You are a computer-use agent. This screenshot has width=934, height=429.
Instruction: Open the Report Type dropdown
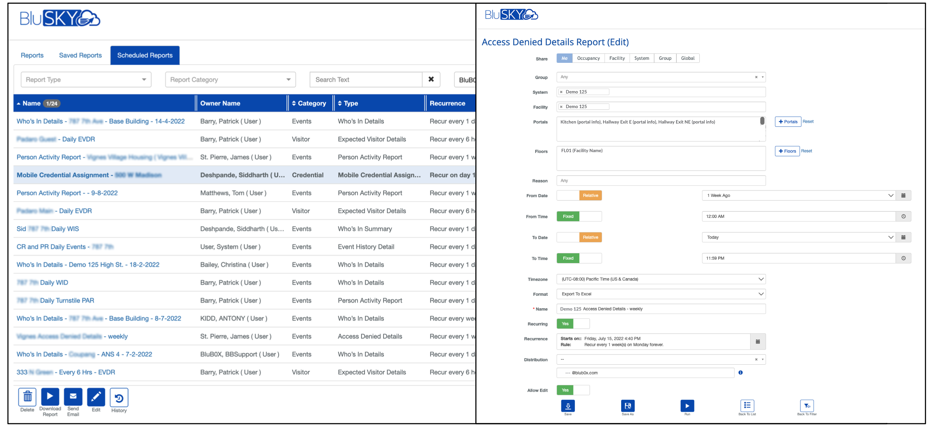[86, 79]
